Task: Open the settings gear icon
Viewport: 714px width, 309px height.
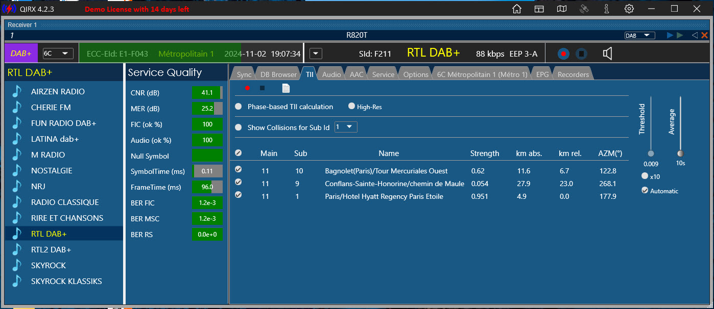Action: pos(629,9)
